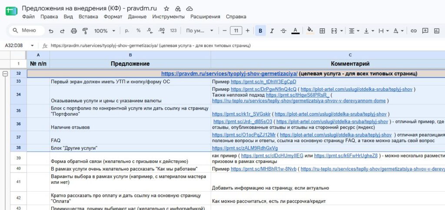
Task: Open the prnt.sc/clDcHUmyIIEG link
Action: [272, 156]
